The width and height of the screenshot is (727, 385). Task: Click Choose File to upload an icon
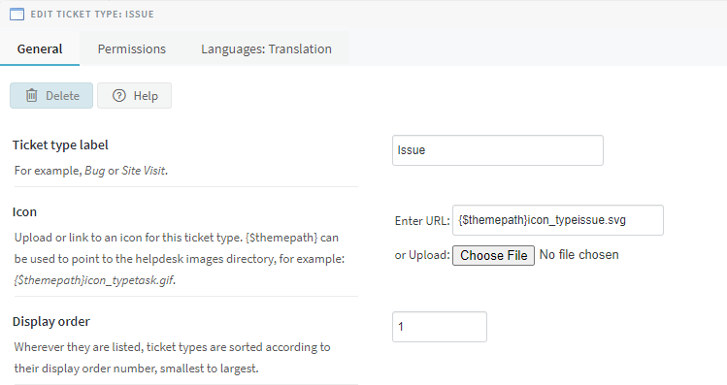click(493, 255)
